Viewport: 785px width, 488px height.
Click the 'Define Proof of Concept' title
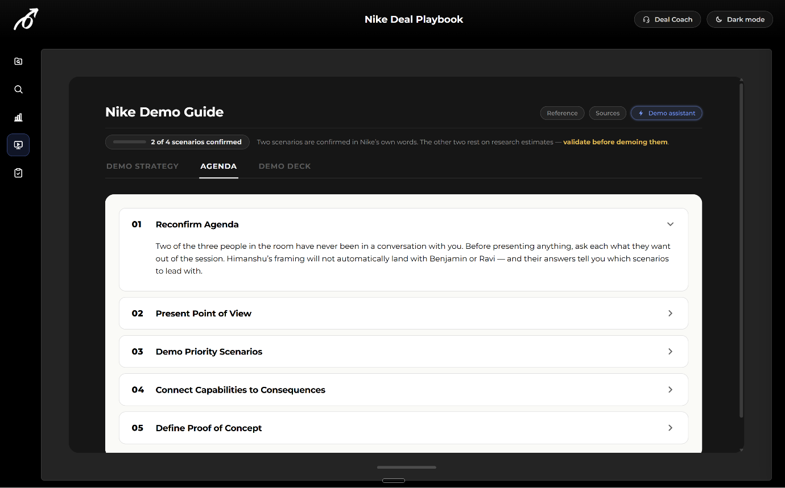(x=208, y=428)
